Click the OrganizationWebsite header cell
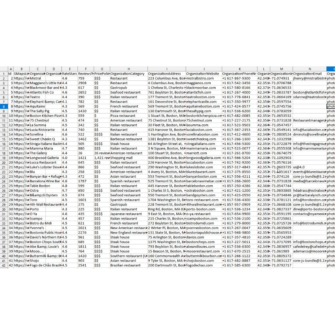The width and height of the screenshot is (335, 335). coord(204,74)
